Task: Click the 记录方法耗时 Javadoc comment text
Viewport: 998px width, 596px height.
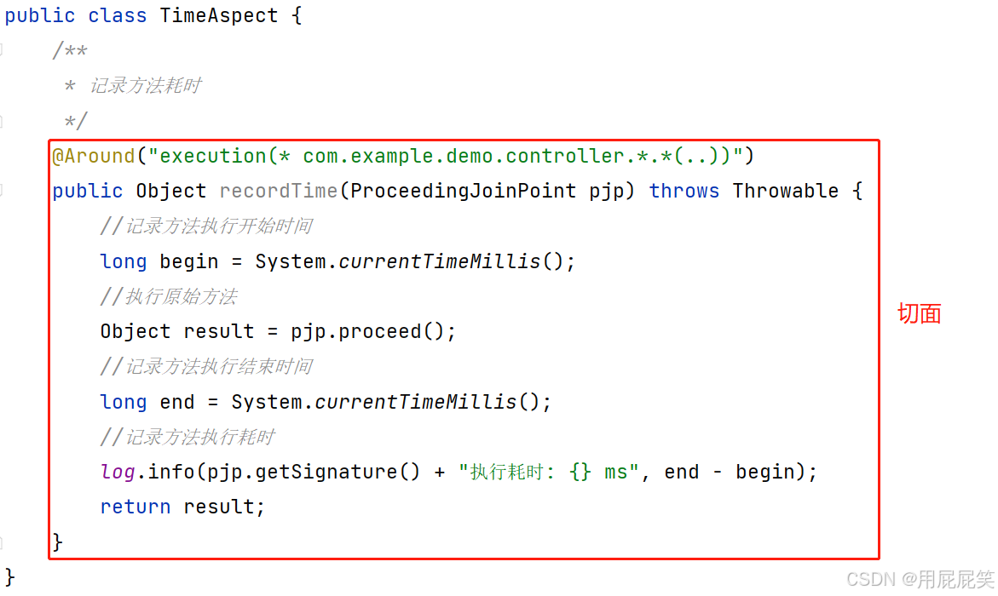Action: pyautogui.click(x=145, y=85)
